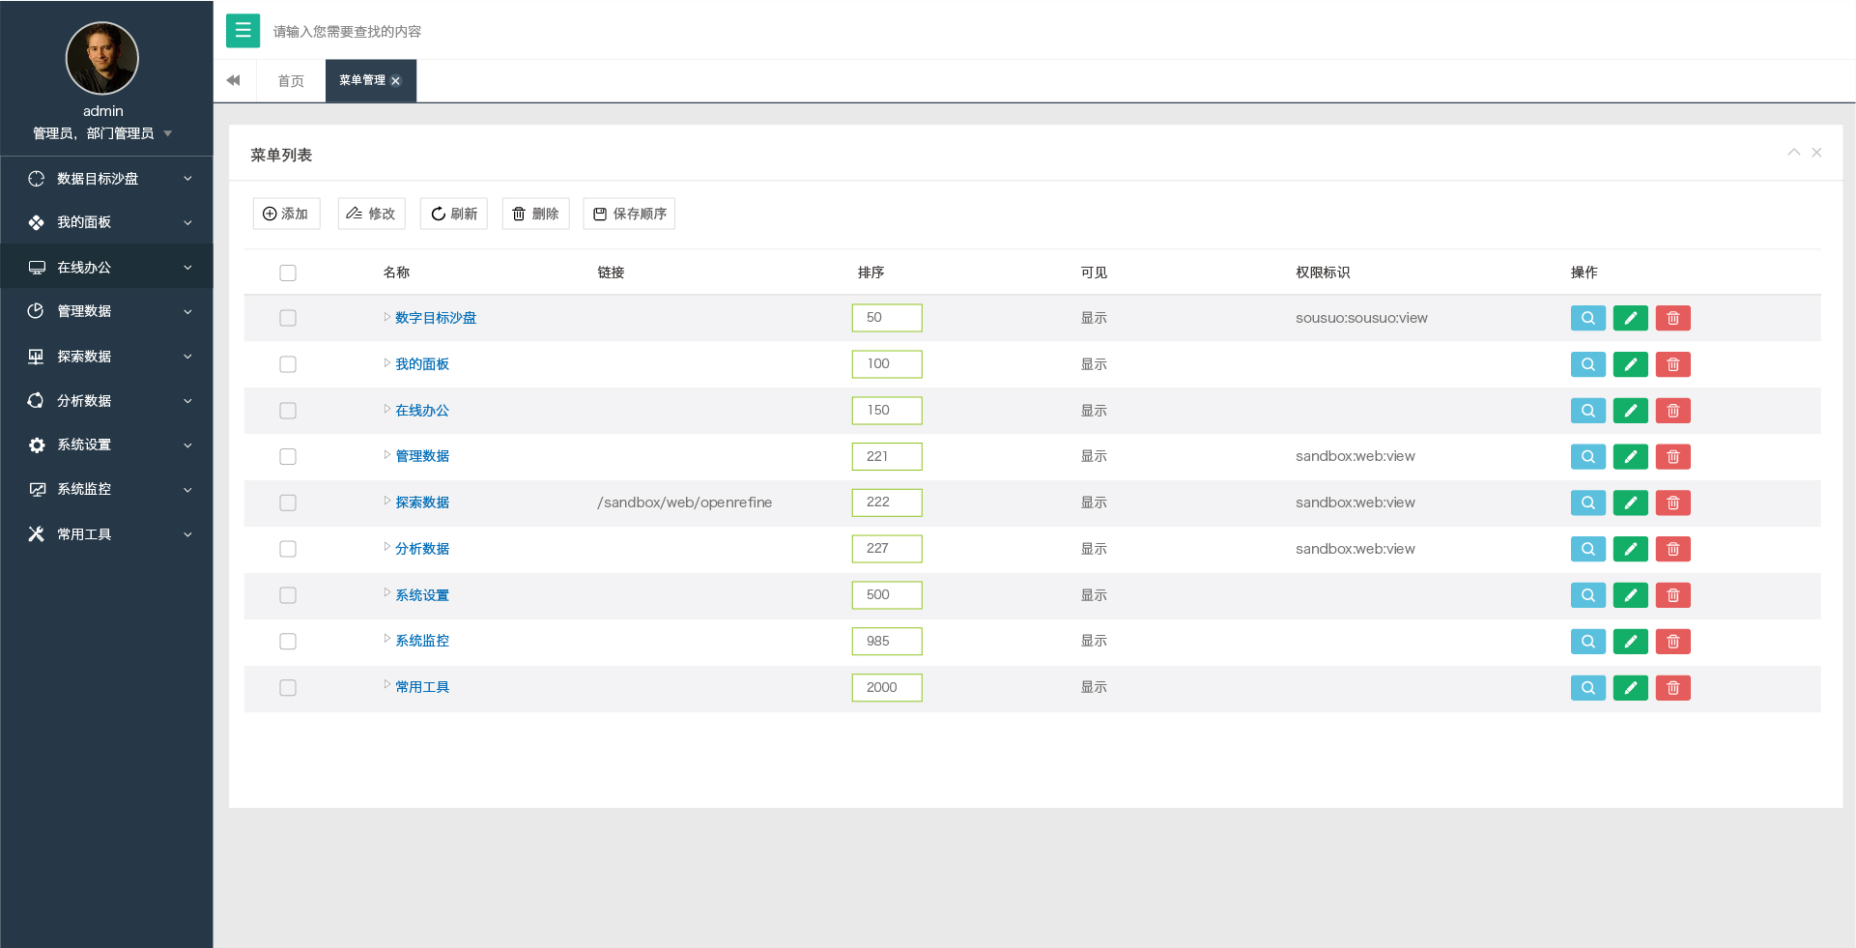Click the 保存顺序 button
The image size is (1856, 948).
pos(629,214)
